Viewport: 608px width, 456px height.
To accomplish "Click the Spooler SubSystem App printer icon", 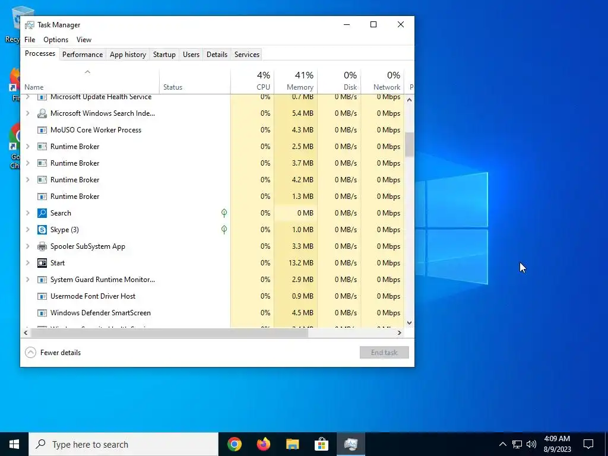I will point(42,246).
